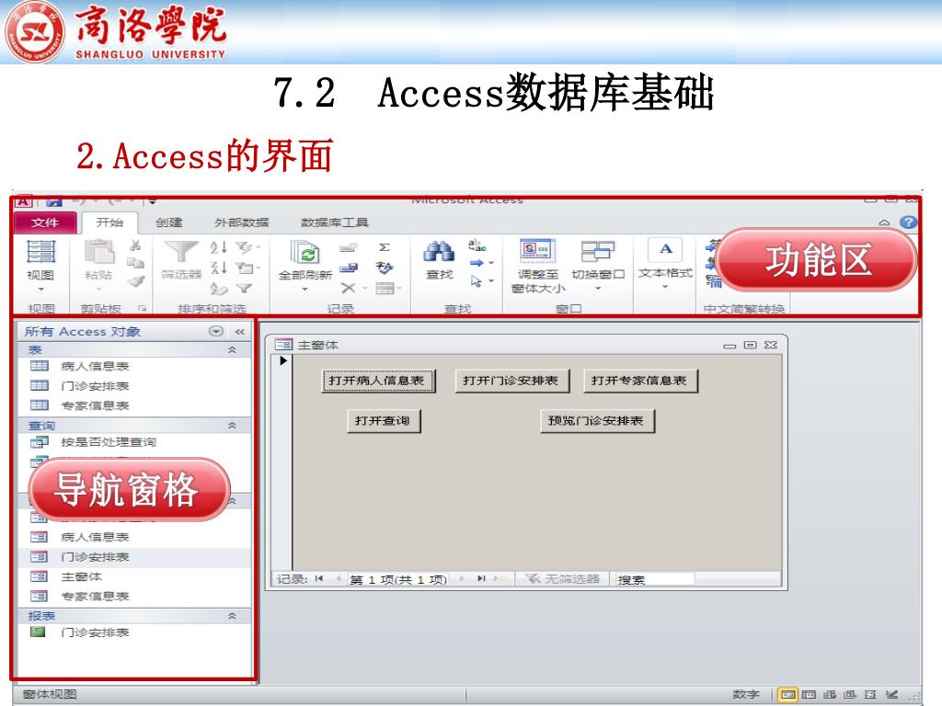This screenshot has height=706, width=942.
Task: Click the 视图 (View) icon in the ribbon
Action: pos(40,251)
